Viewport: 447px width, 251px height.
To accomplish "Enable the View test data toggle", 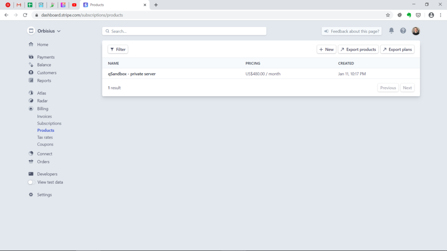I will 30,182.
